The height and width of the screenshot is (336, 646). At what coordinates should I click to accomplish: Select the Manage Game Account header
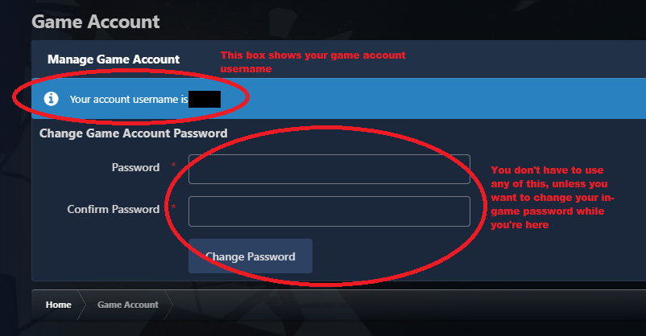pos(114,59)
